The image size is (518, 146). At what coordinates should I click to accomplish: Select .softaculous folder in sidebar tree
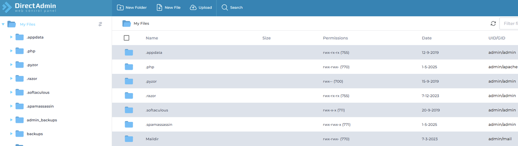coord(38,92)
